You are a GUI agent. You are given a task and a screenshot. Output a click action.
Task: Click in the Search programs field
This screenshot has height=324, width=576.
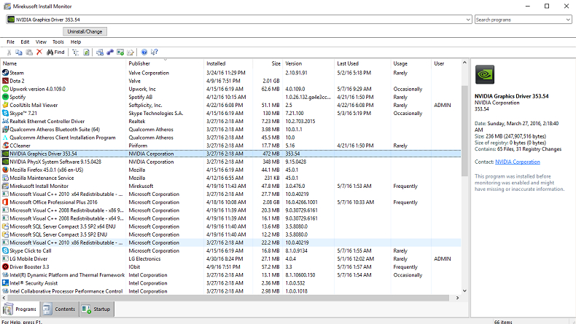point(519,20)
